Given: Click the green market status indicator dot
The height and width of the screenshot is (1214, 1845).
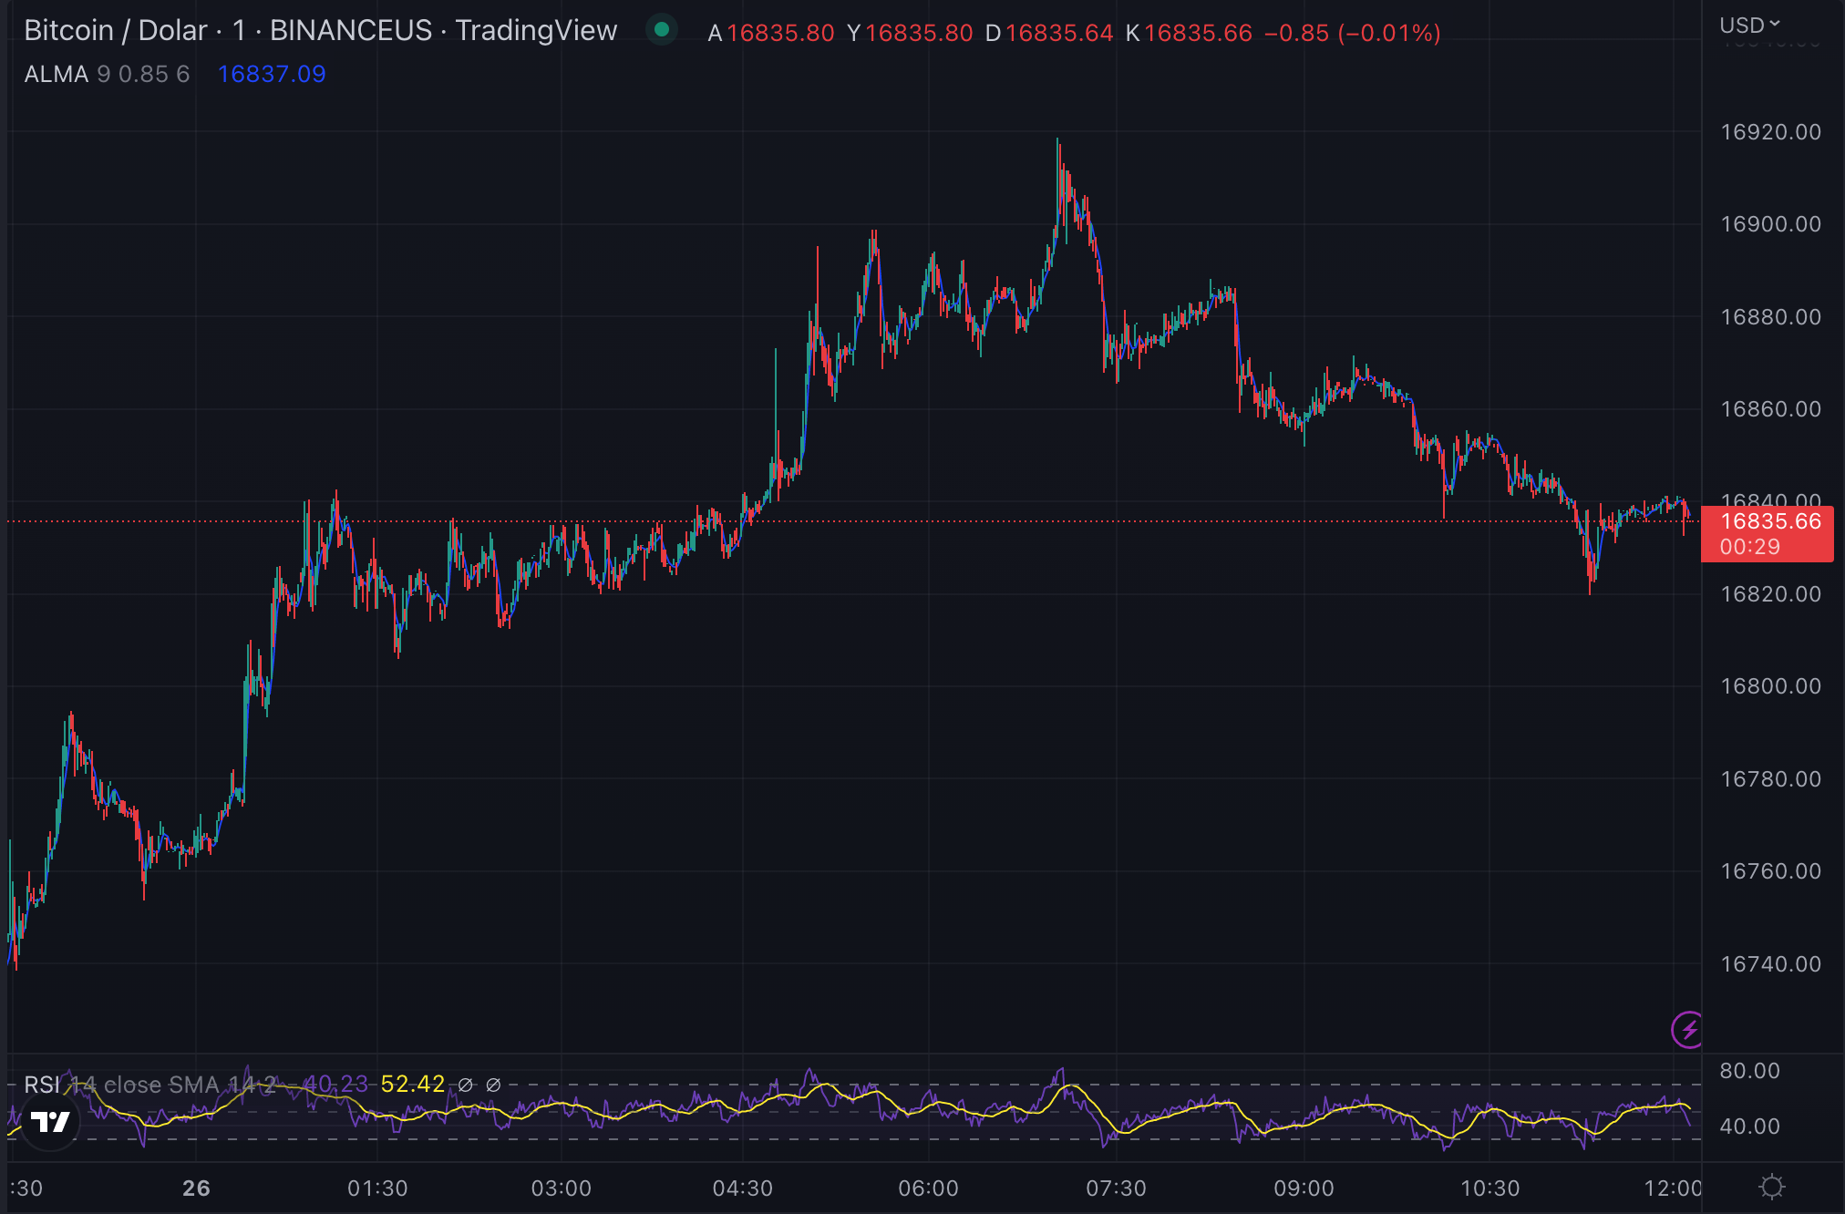Looking at the screenshot, I should tap(662, 30).
